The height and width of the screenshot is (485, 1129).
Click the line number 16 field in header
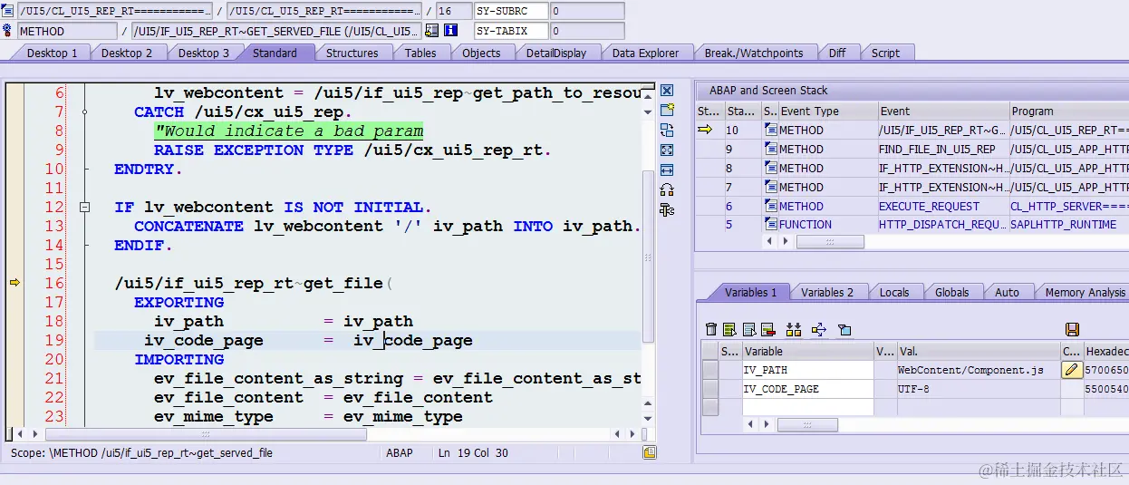(x=453, y=11)
